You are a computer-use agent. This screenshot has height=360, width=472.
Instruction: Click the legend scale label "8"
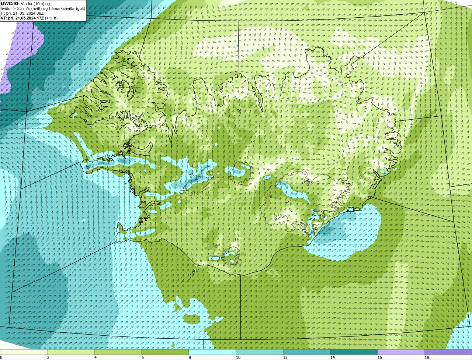(190, 357)
